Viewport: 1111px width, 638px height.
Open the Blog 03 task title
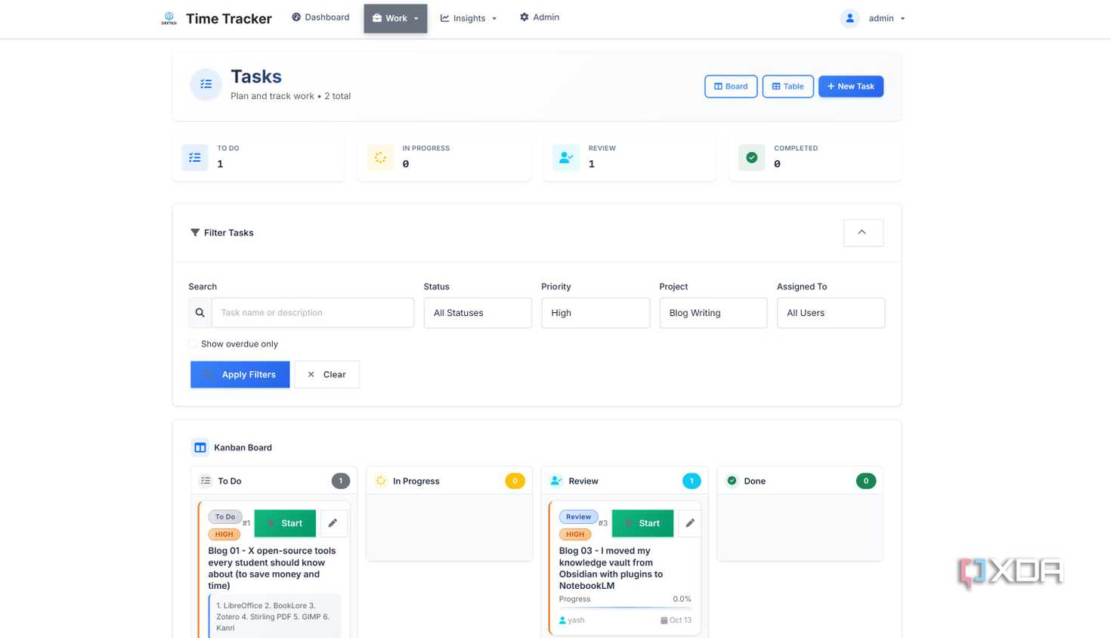point(611,568)
